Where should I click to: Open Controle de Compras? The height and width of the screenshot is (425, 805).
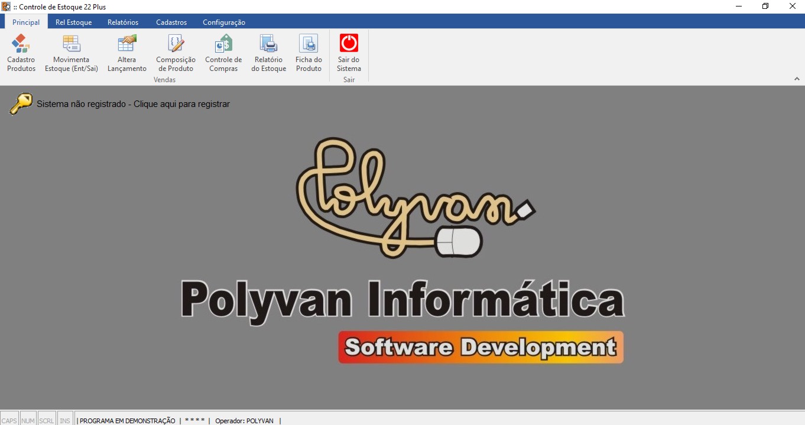point(223,53)
